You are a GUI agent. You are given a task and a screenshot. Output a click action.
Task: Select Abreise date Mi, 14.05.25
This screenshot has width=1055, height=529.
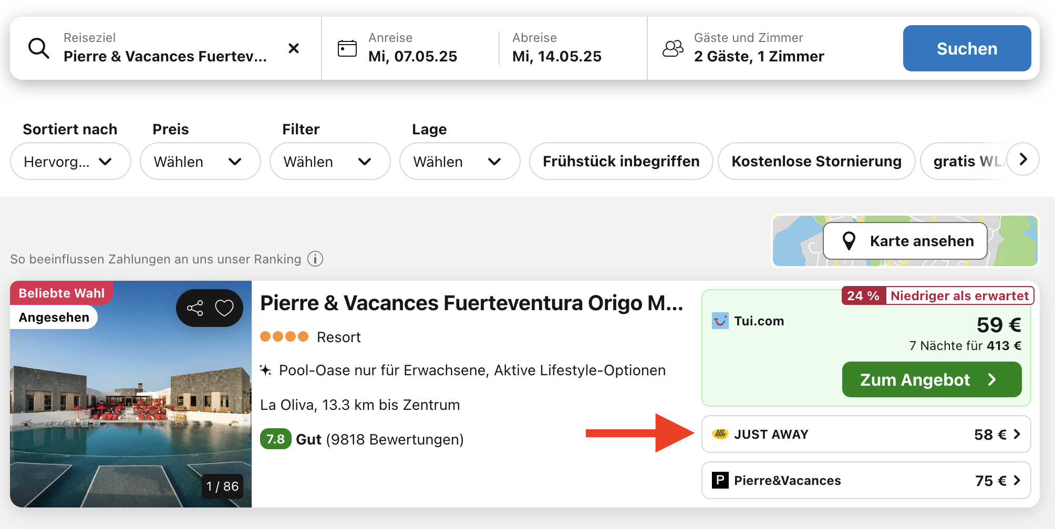557,48
